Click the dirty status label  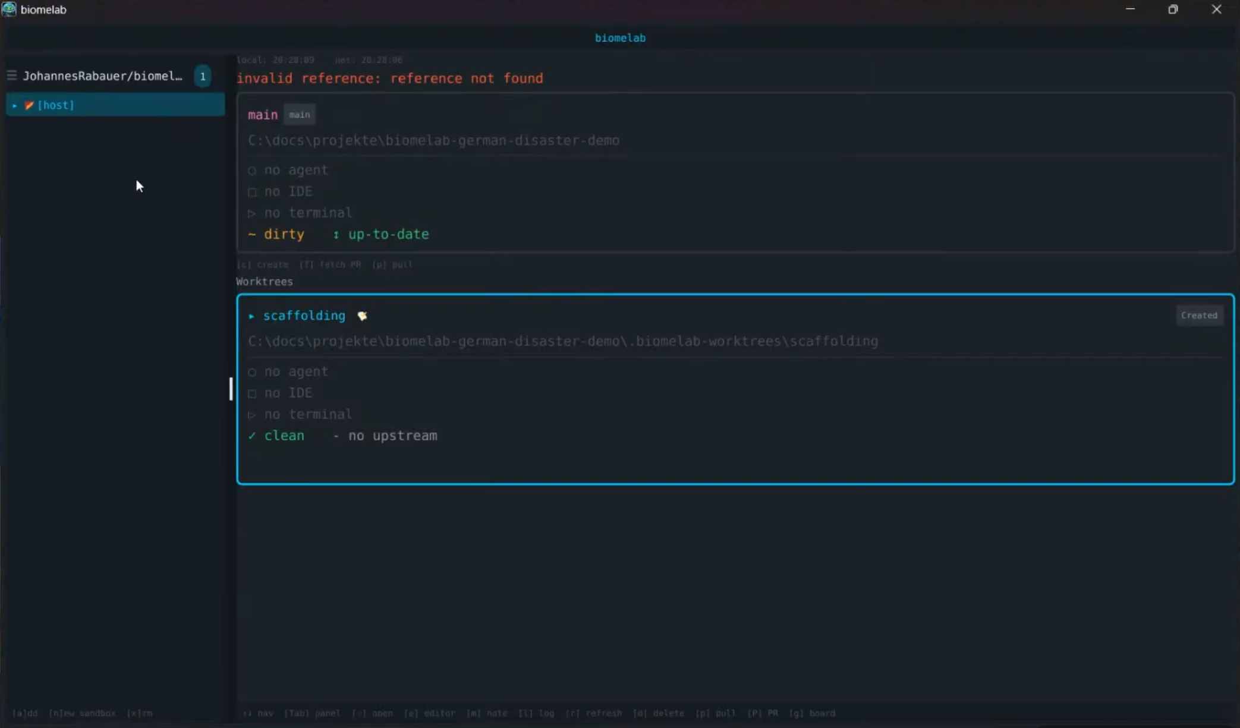(x=284, y=234)
